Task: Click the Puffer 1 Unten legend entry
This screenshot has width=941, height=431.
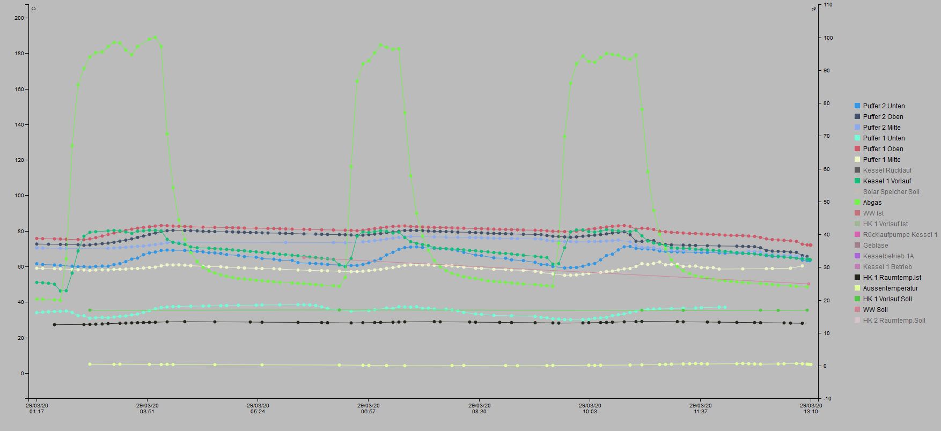Action: (x=884, y=138)
